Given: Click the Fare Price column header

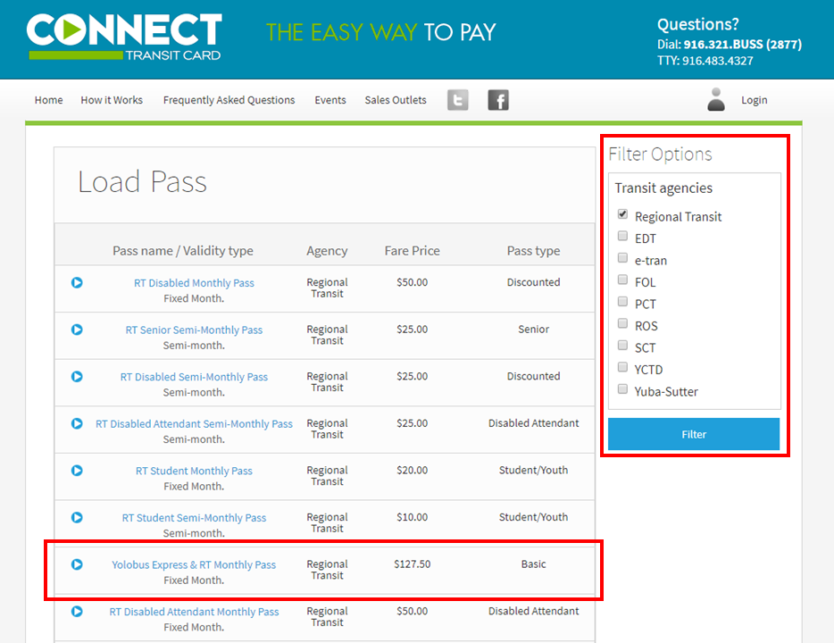Looking at the screenshot, I should (x=413, y=250).
